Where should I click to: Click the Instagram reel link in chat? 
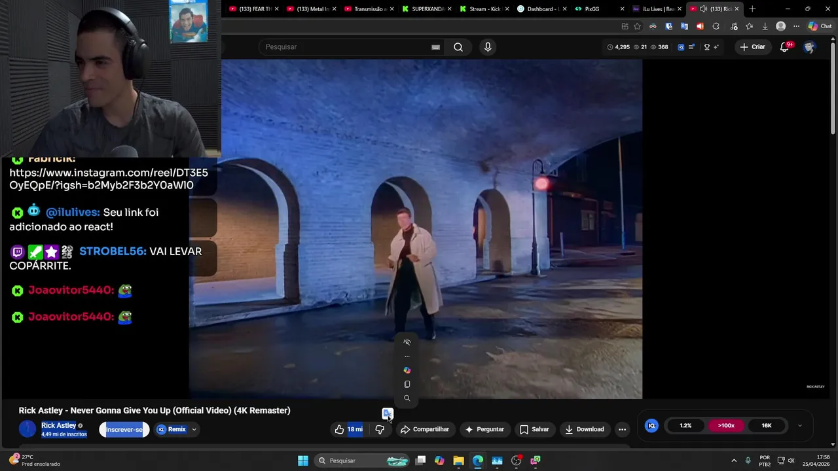(109, 179)
